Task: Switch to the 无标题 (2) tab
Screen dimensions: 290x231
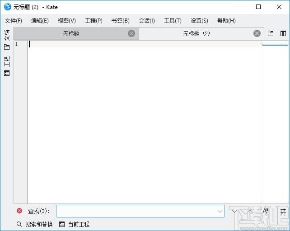Action: tap(196, 34)
